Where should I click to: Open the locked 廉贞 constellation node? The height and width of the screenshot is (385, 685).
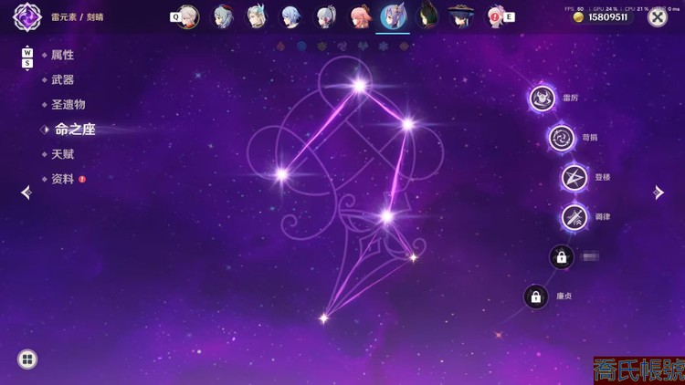pyautogui.click(x=535, y=297)
